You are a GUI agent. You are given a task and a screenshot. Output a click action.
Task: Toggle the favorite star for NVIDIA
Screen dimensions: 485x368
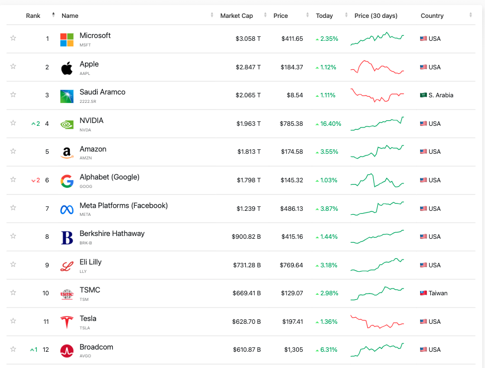(13, 123)
